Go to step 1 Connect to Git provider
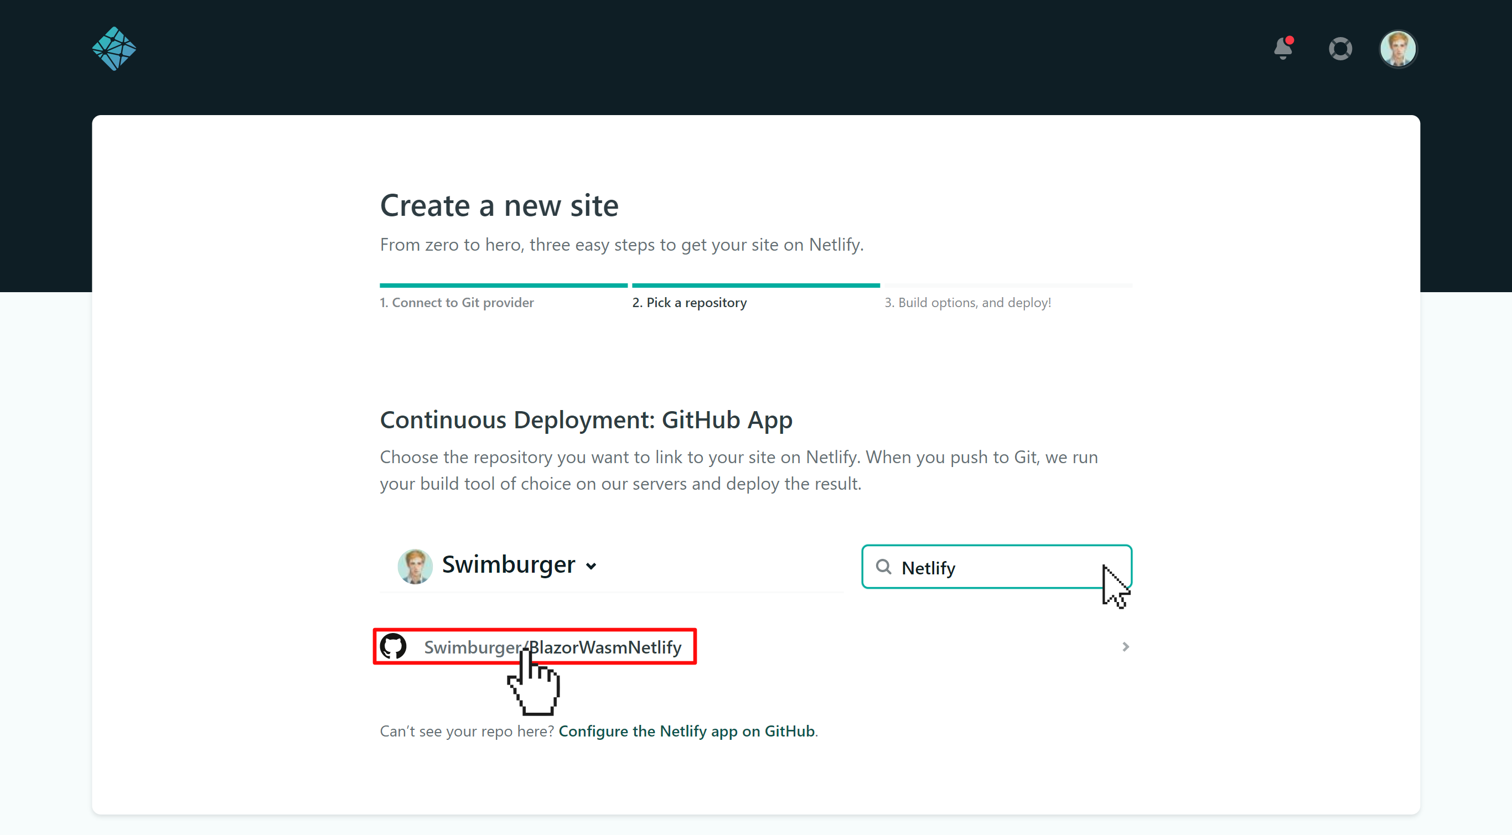Image resolution: width=1512 pixels, height=835 pixels. pos(457,303)
